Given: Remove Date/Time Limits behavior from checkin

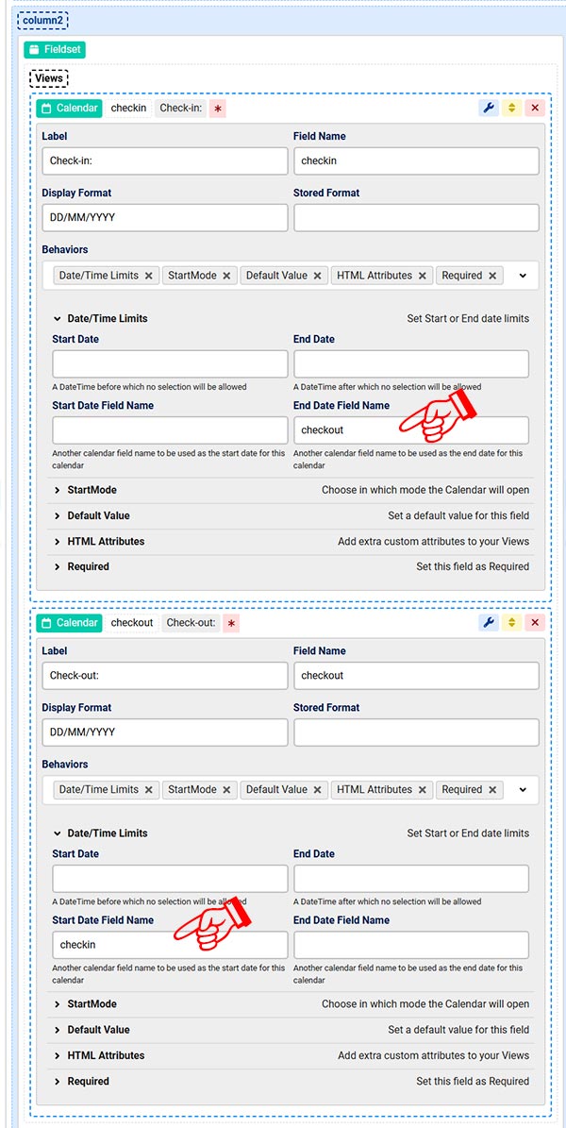Looking at the screenshot, I should (x=149, y=276).
